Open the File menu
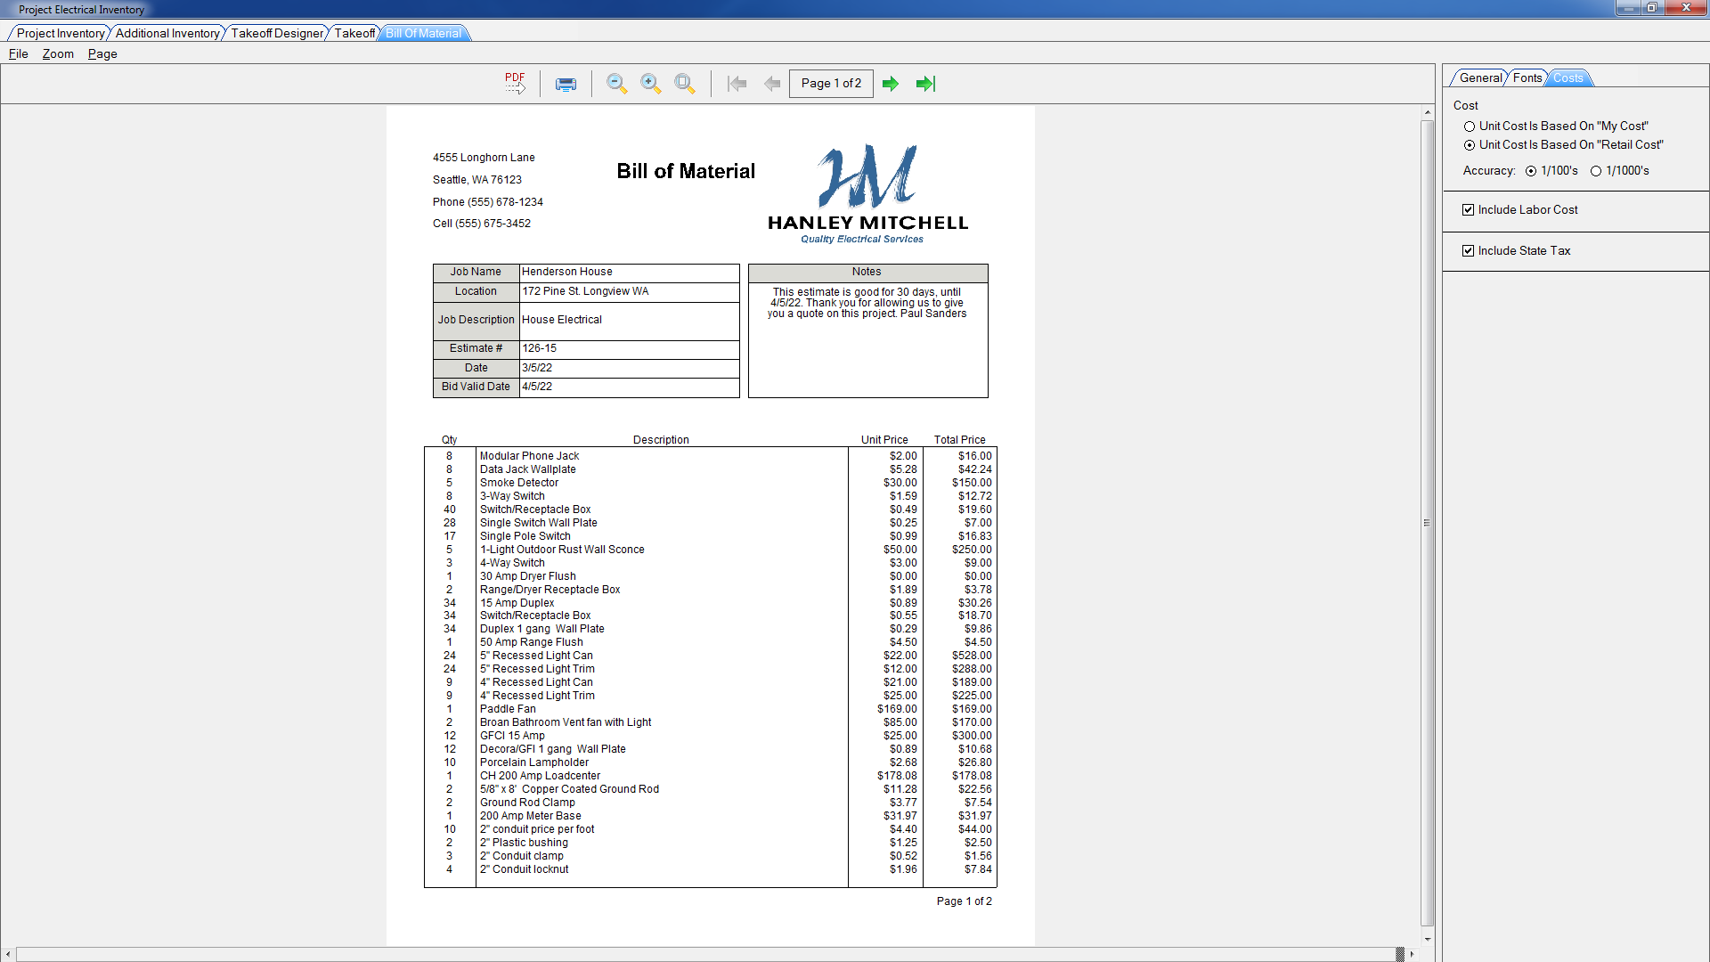This screenshot has width=1710, height=962. click(18, 54)
